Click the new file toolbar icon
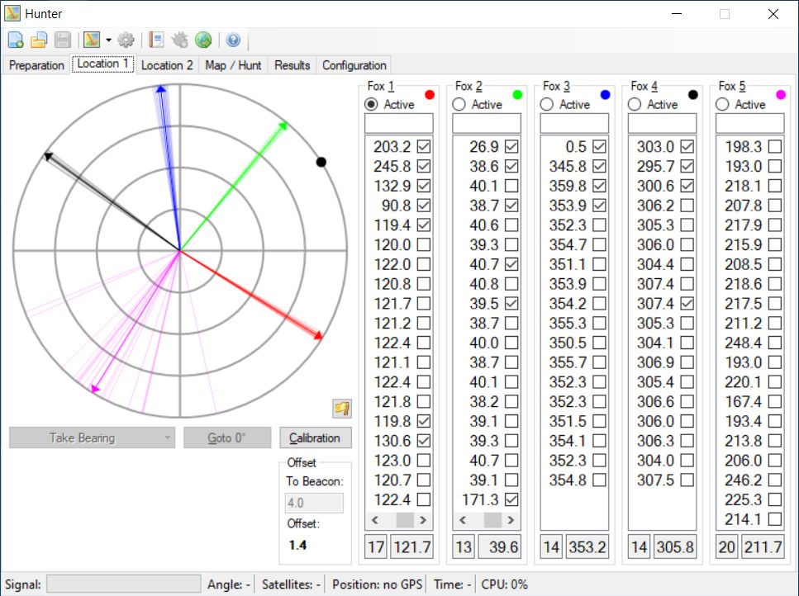 tap(16, 40)
